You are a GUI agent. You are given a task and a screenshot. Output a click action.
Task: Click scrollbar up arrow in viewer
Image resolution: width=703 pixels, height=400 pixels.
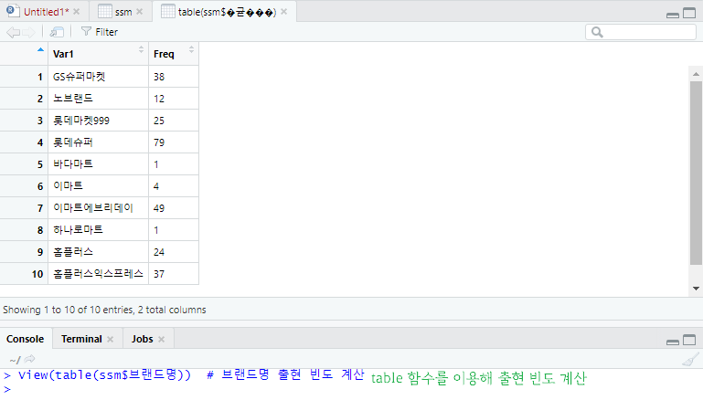click(x=696, y=74)
